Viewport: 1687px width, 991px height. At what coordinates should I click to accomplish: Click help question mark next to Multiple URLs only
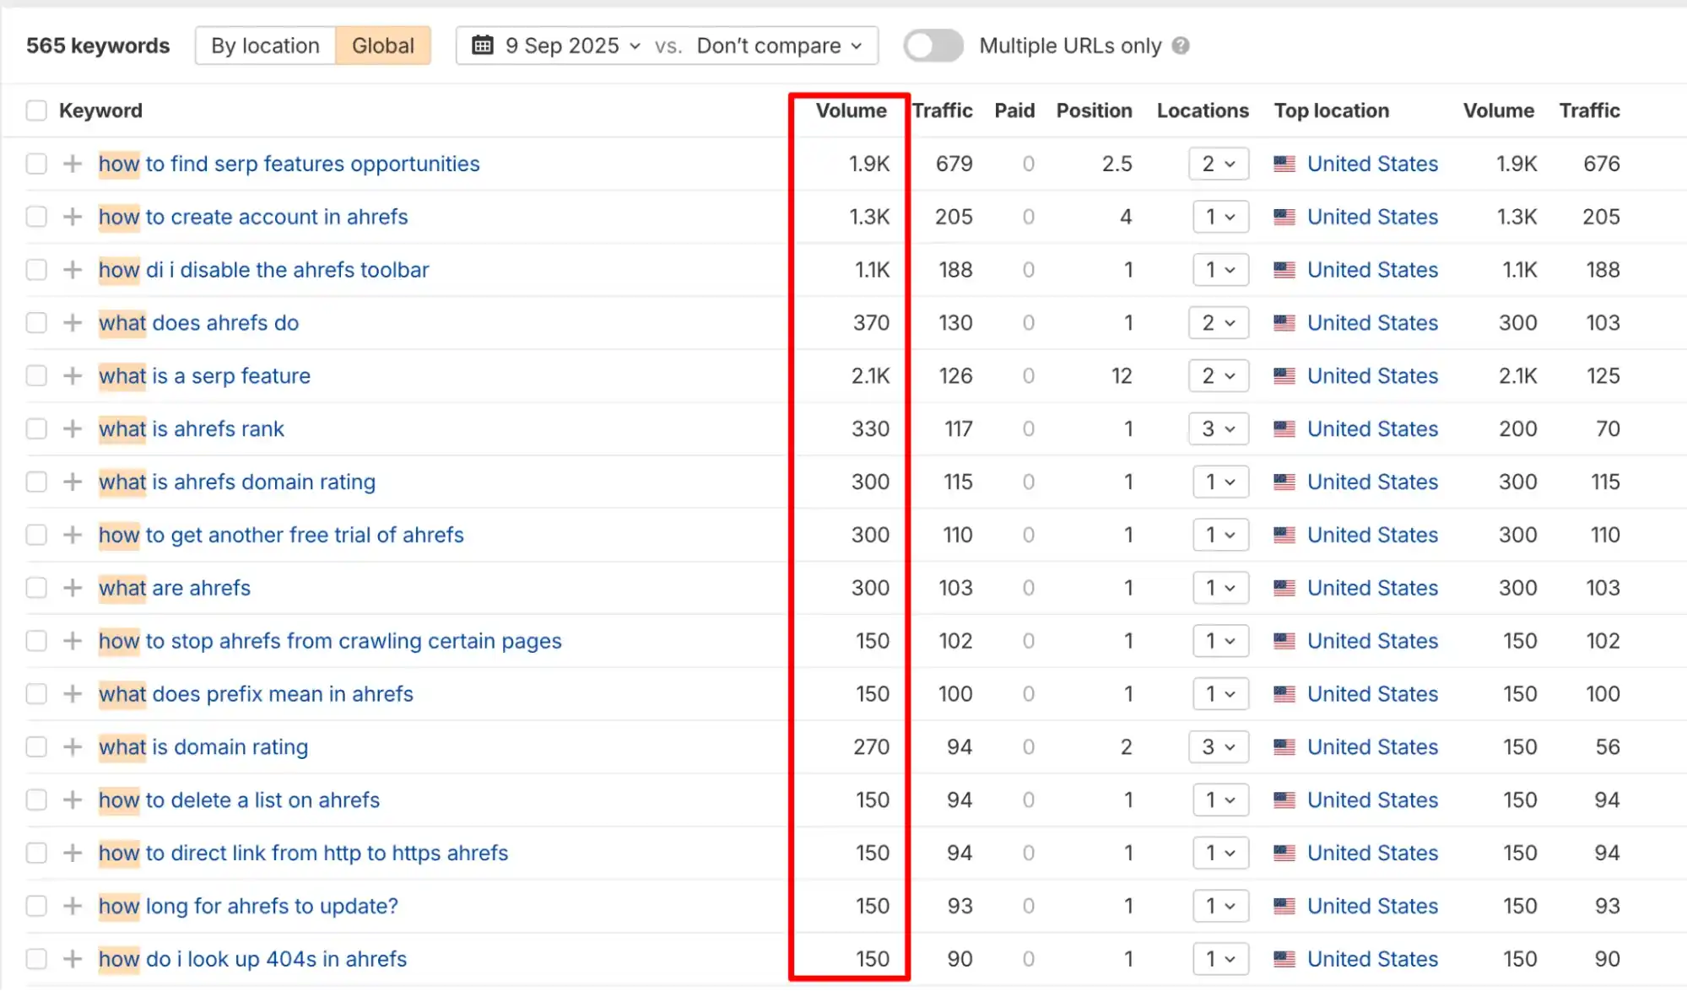tap(1181, 46)
